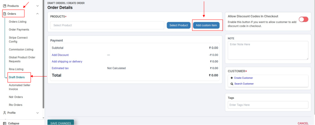This screenshot has height=125, width=315.
Task: Open Global Product Order Requests
Action: (x=22, y=59)
